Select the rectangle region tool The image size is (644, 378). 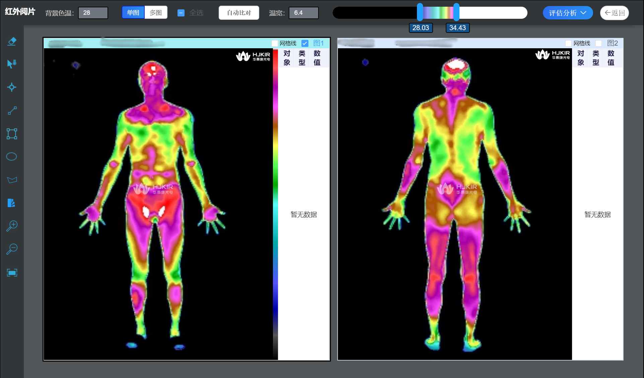12,134
